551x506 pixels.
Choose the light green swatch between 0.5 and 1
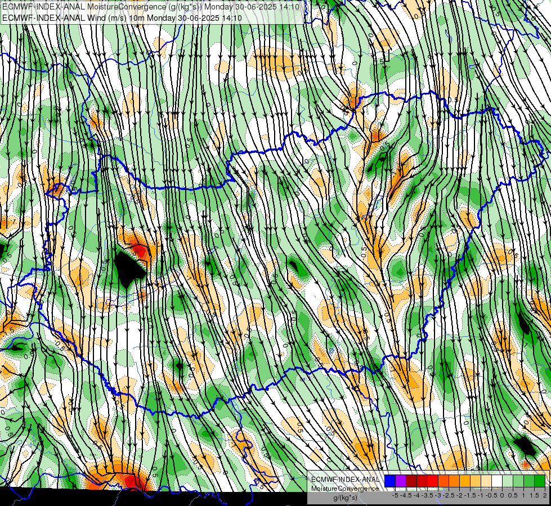[519, 481]
